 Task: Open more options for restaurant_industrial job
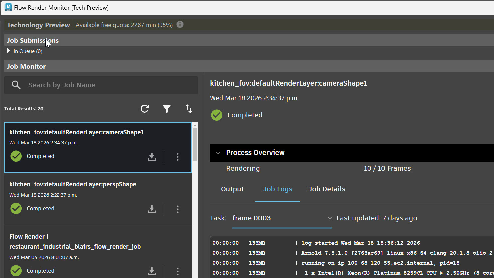(178, 271)
